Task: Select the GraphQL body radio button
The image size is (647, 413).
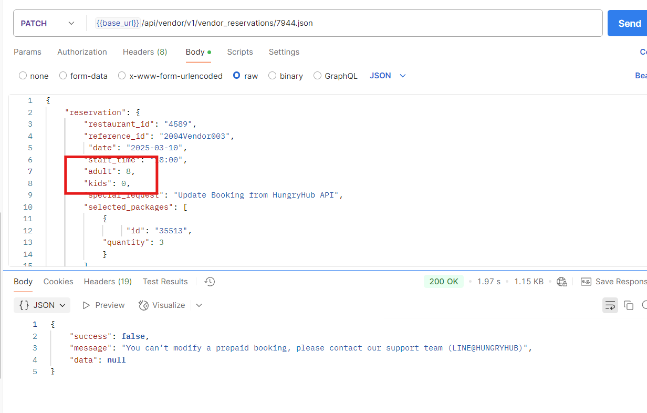Action: pyautogui.click(x=317, y=76)
